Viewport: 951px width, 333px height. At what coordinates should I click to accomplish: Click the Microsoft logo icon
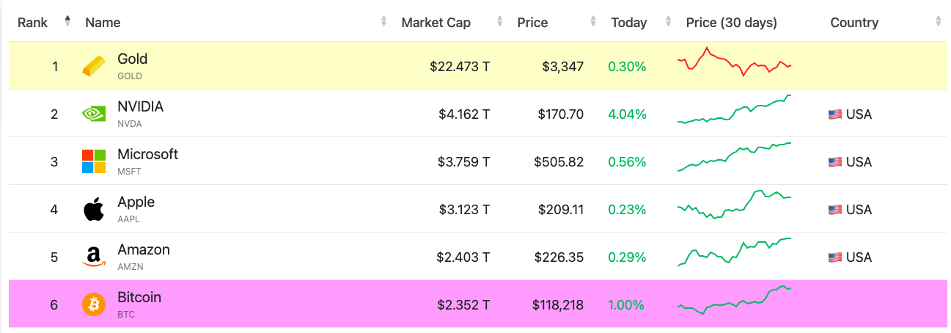(93, 161)
